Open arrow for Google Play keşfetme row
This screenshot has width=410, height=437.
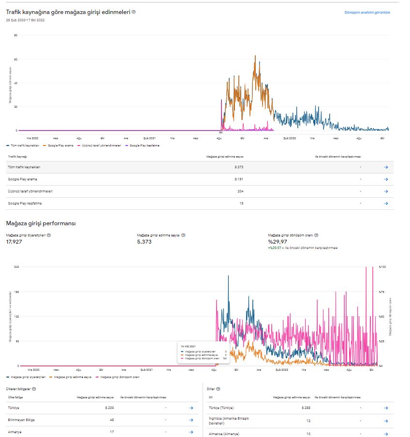pos(386,204)
